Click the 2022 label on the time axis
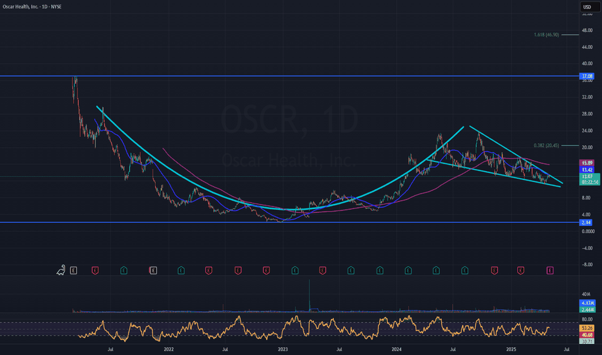The image size is (602, 355). (169, 349)
